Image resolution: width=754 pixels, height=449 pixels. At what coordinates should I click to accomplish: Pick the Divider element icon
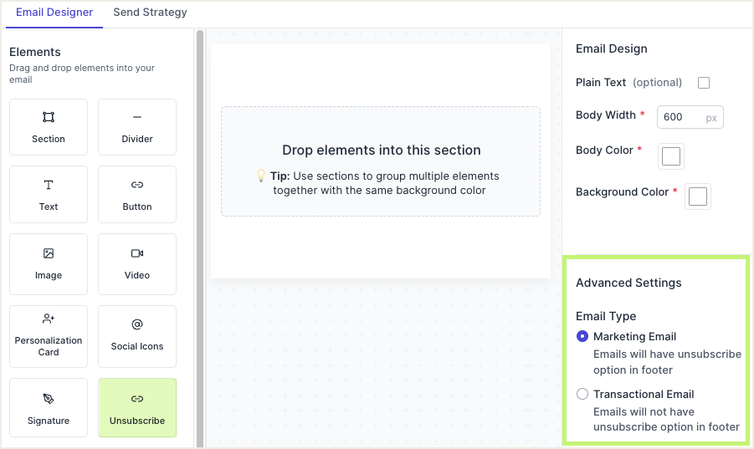coord(137,118)
